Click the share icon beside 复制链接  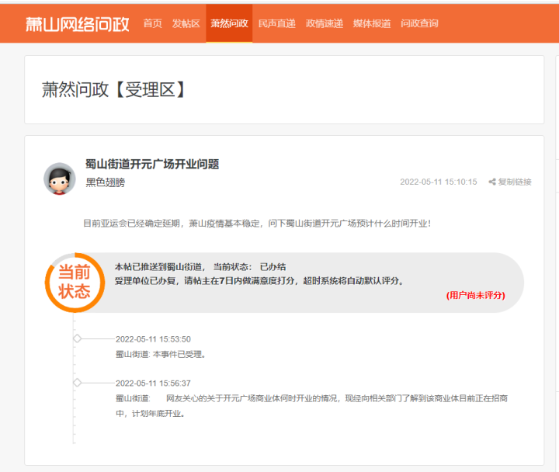click(x=492, y=182)
